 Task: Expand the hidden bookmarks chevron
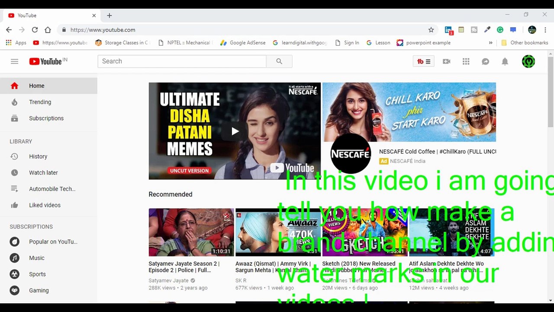click(x=490, y=43)
